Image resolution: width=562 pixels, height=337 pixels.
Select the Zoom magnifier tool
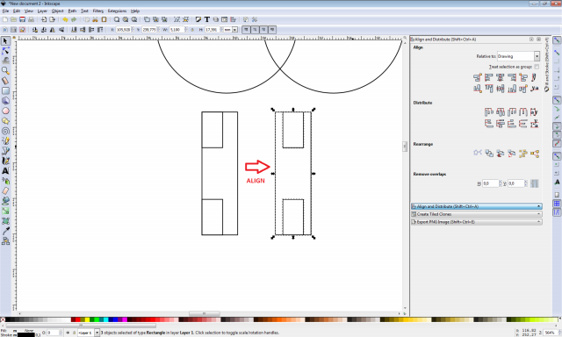click(5, 71)
